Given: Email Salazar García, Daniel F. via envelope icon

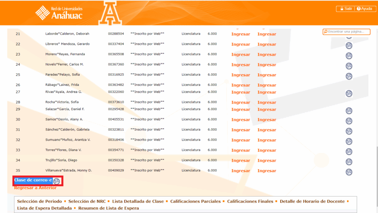Looking at the screenshot, I should pos(348,111).
